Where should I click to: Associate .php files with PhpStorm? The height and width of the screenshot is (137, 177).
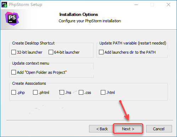(x=13, y=93)
